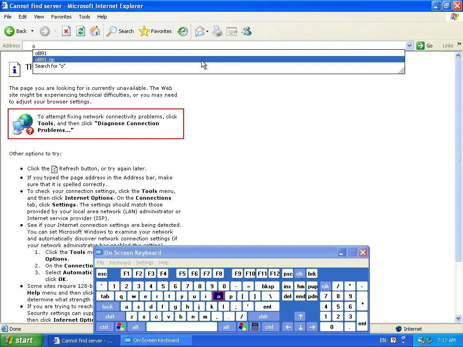Open On-Screen Keyboard Keyboard menu

pyautogui.click(x=119, y=263)
